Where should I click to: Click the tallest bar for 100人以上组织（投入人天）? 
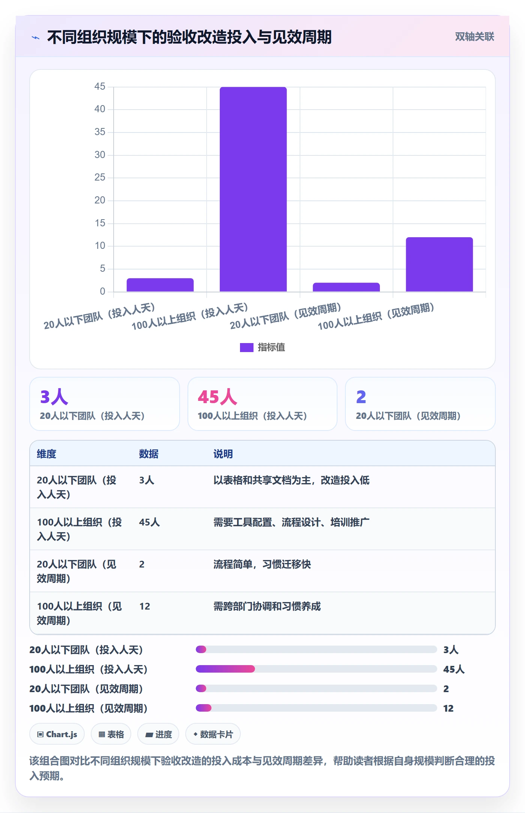click(253, 189)
